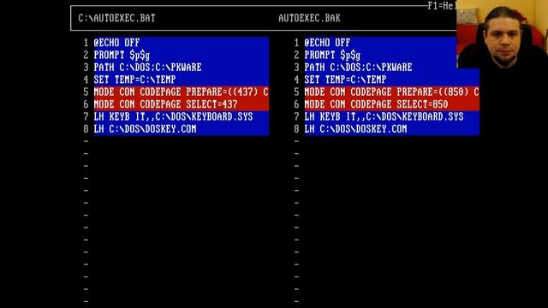Select the LH KEYB IT line in left pane
Viewport: 548px width, 308px height.
(182, 116)
